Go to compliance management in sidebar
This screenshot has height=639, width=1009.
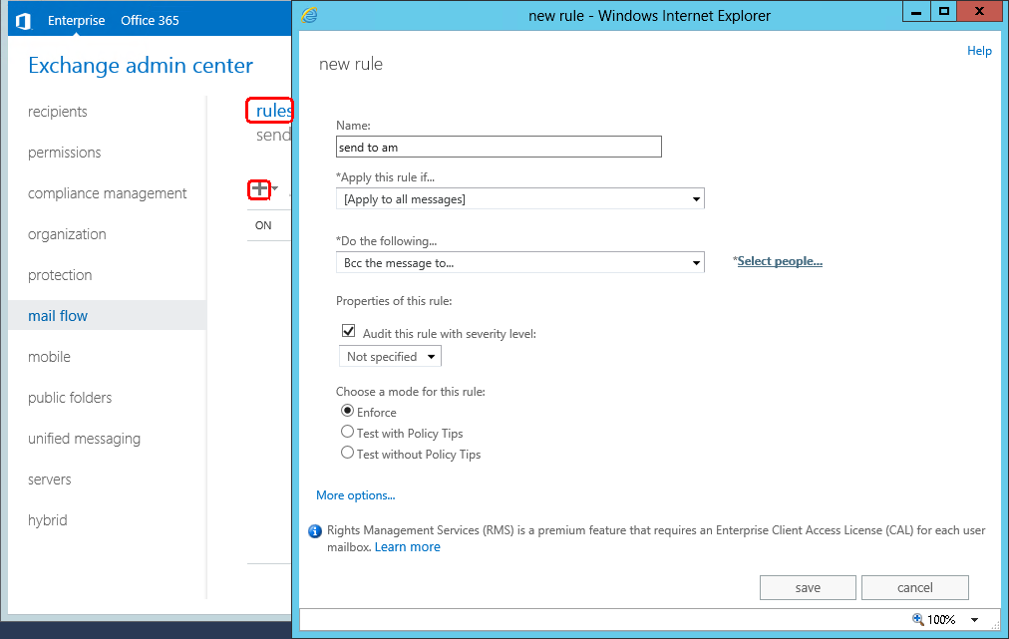[x=108, y=193]
